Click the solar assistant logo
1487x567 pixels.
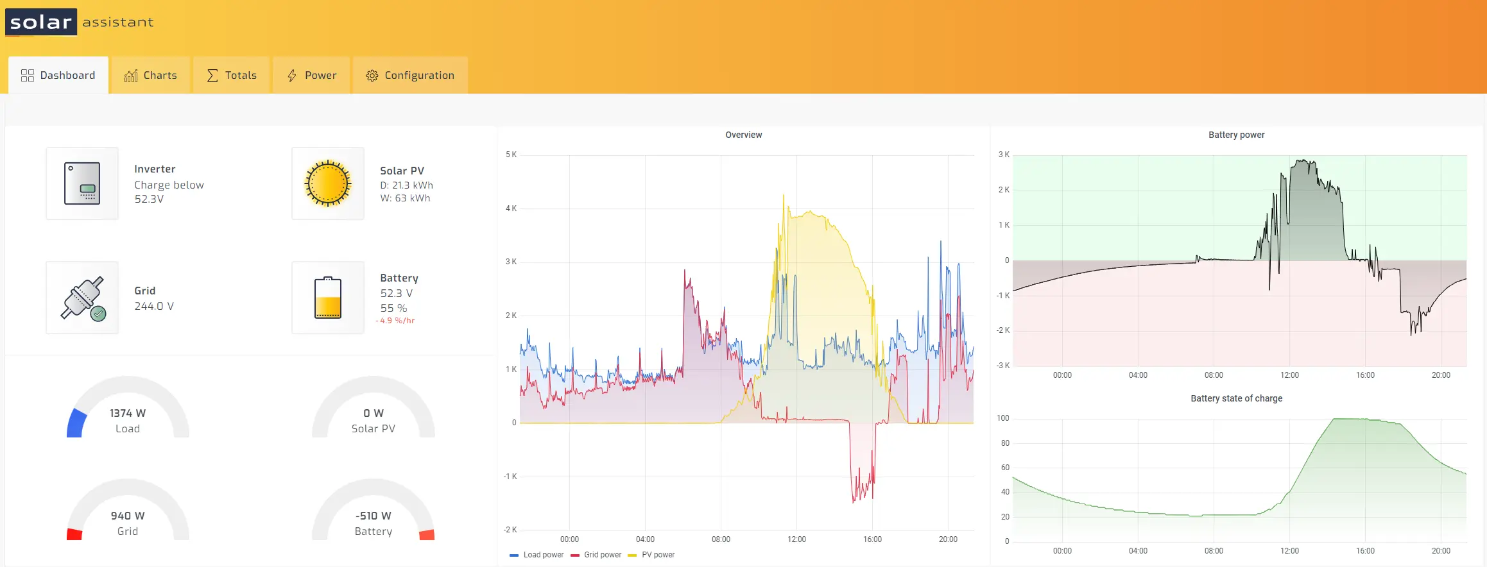point(80,22)
